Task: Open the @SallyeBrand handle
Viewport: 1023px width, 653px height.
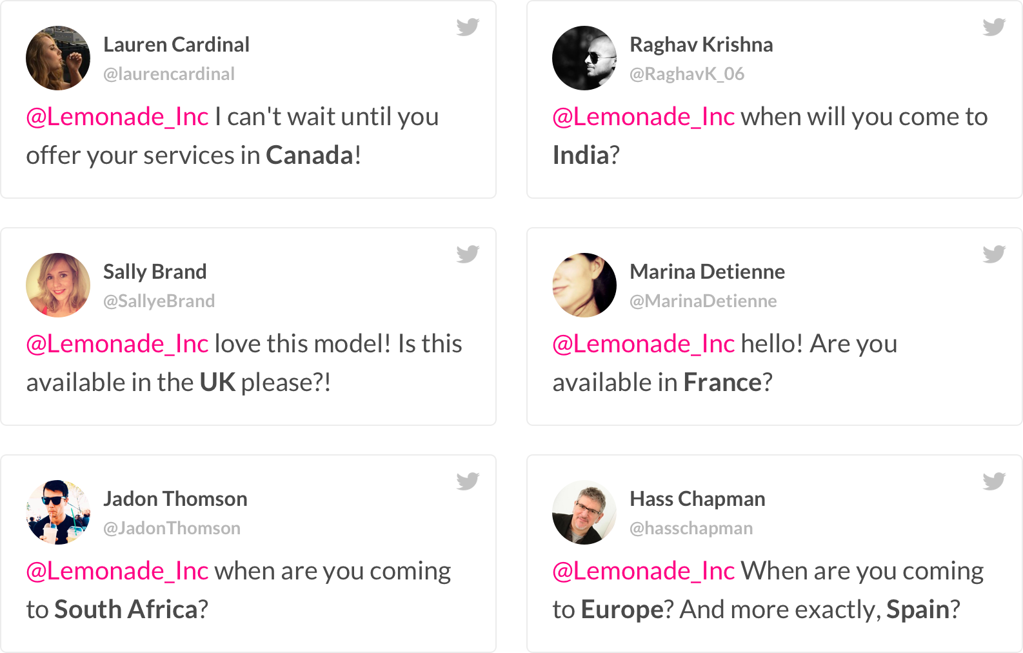Action: (159, 301)
